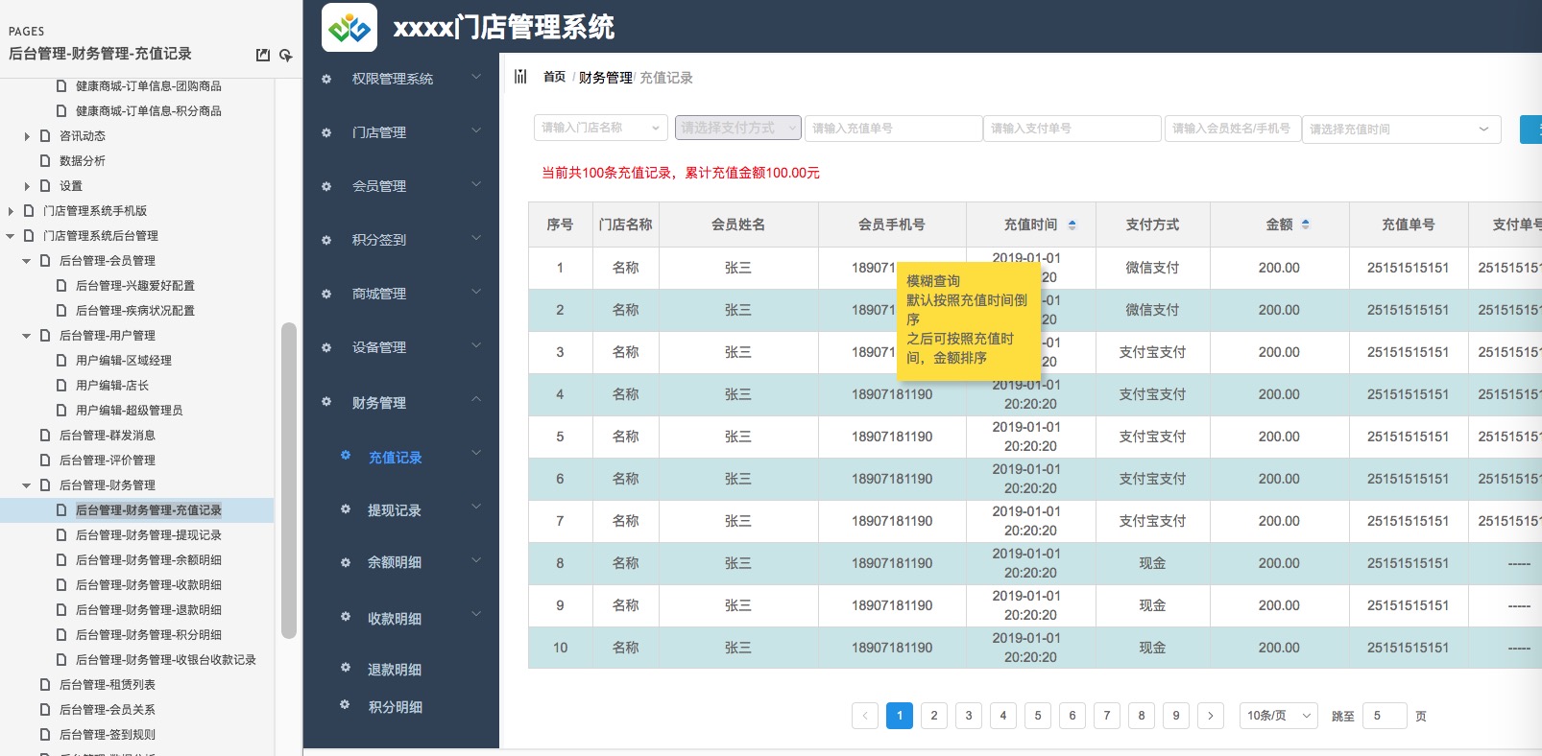Click 请输入充值单号 input field
1542x756 pixels.
coord(893,129)
